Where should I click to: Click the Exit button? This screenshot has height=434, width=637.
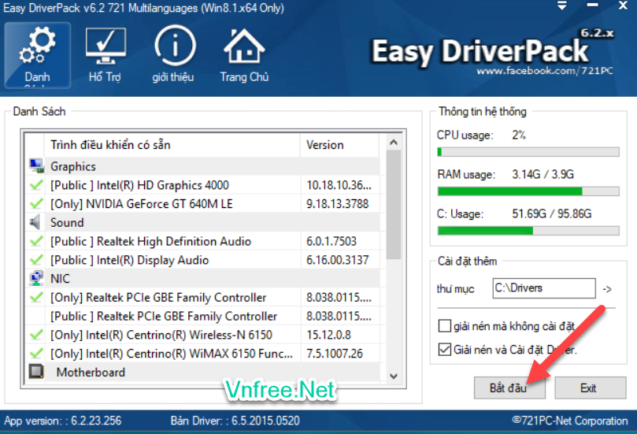pyautogui.click(x=588, y=388)
